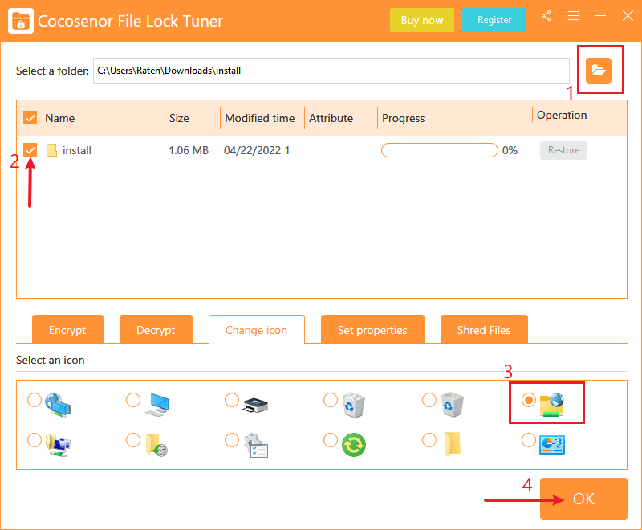This screenshot has width=642, height=530.
Task: Click the Cocosenor lock logo icon
Action: (21, 21)
